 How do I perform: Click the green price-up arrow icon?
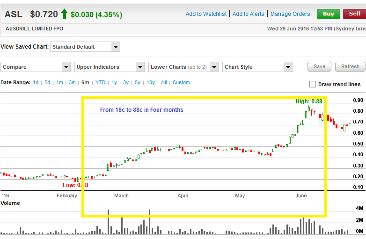coord(64,14)
